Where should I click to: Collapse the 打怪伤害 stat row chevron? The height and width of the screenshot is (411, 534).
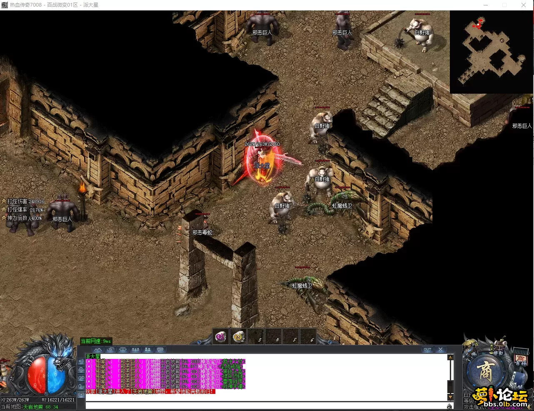pyautogui.click(x=4, y=202)
